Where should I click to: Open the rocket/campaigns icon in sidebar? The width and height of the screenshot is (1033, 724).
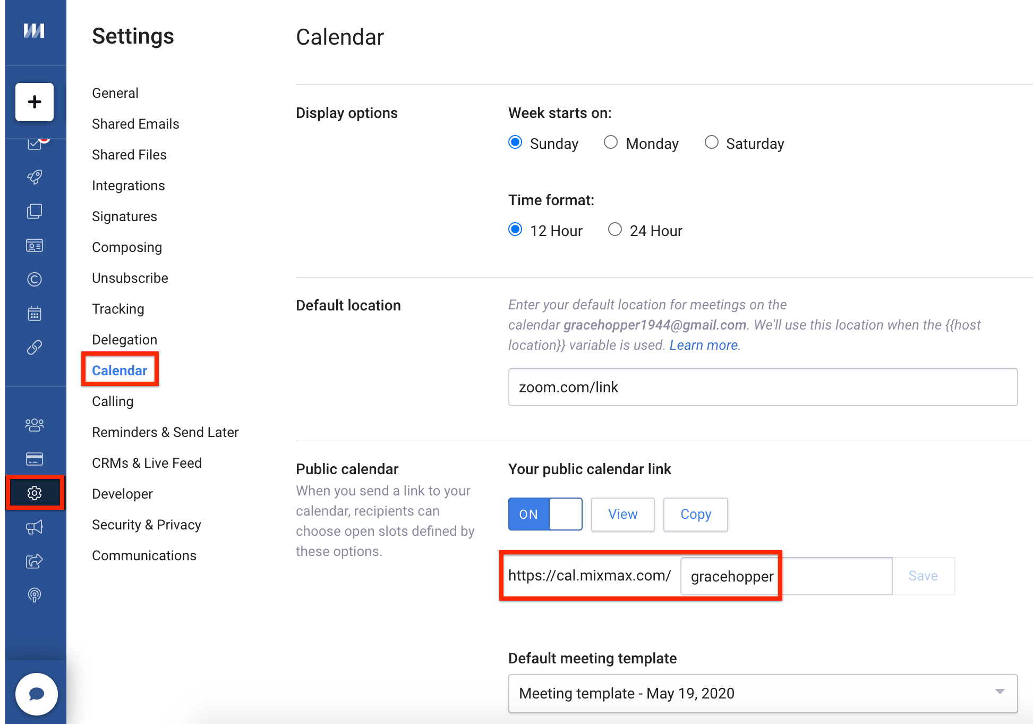tap(36, 176)
